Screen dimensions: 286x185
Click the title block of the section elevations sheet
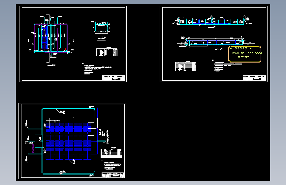click(x=254, y=78)
